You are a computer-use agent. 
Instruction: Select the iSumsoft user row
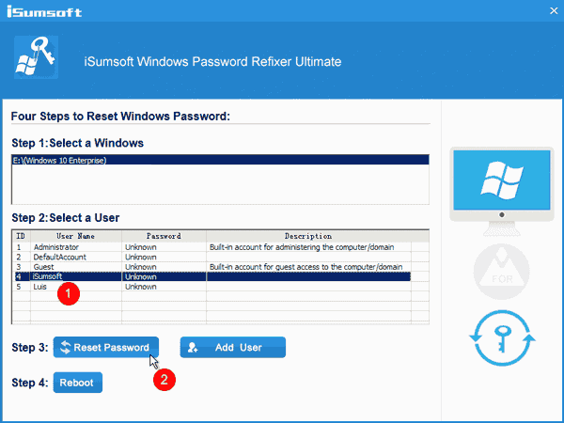coord(212,276)
